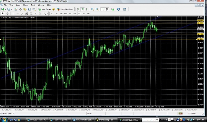
Task: Switch timeframe to MN monthly
Action: click(88, 14)
